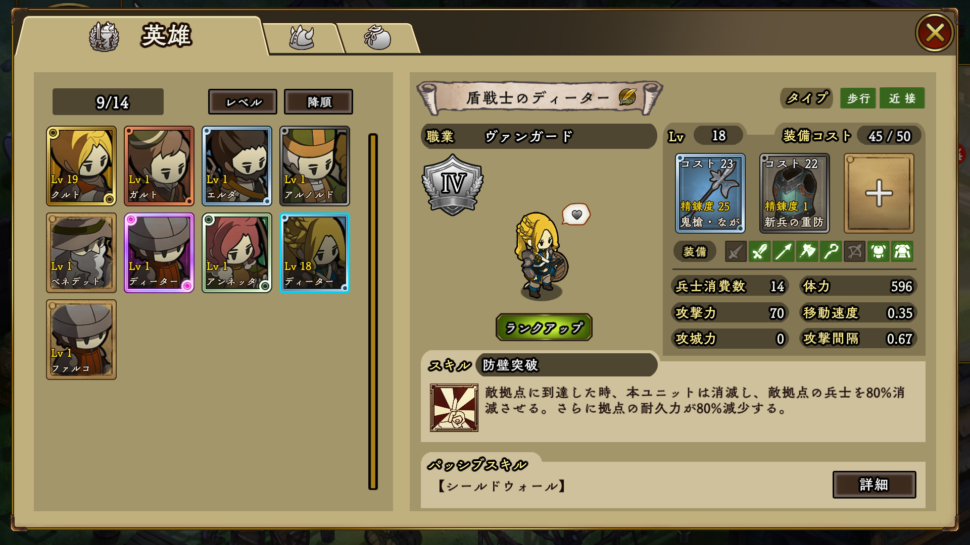Click the heart speech bubble

(x=576, y=214)
